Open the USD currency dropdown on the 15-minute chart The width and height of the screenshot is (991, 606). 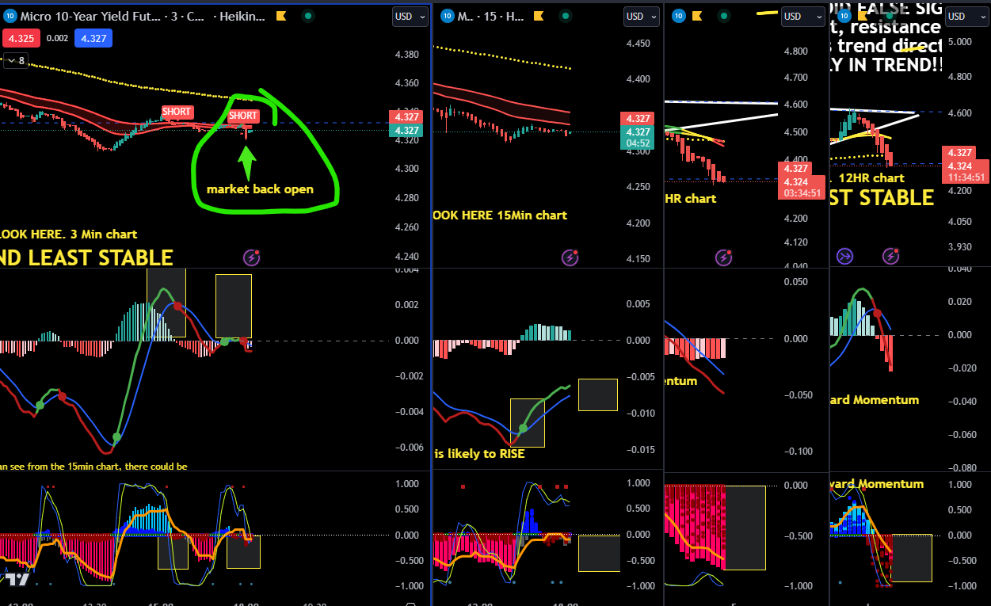[x=642, y=16]
